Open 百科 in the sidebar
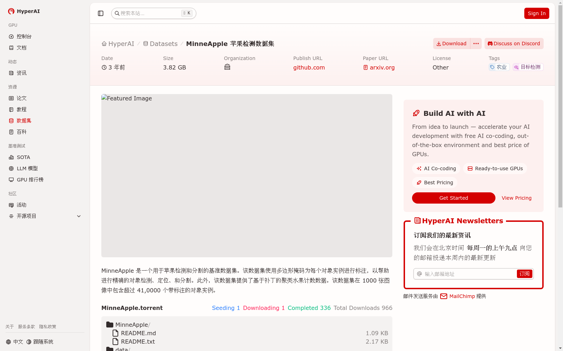The image size is (563, 351). (45, 132)
